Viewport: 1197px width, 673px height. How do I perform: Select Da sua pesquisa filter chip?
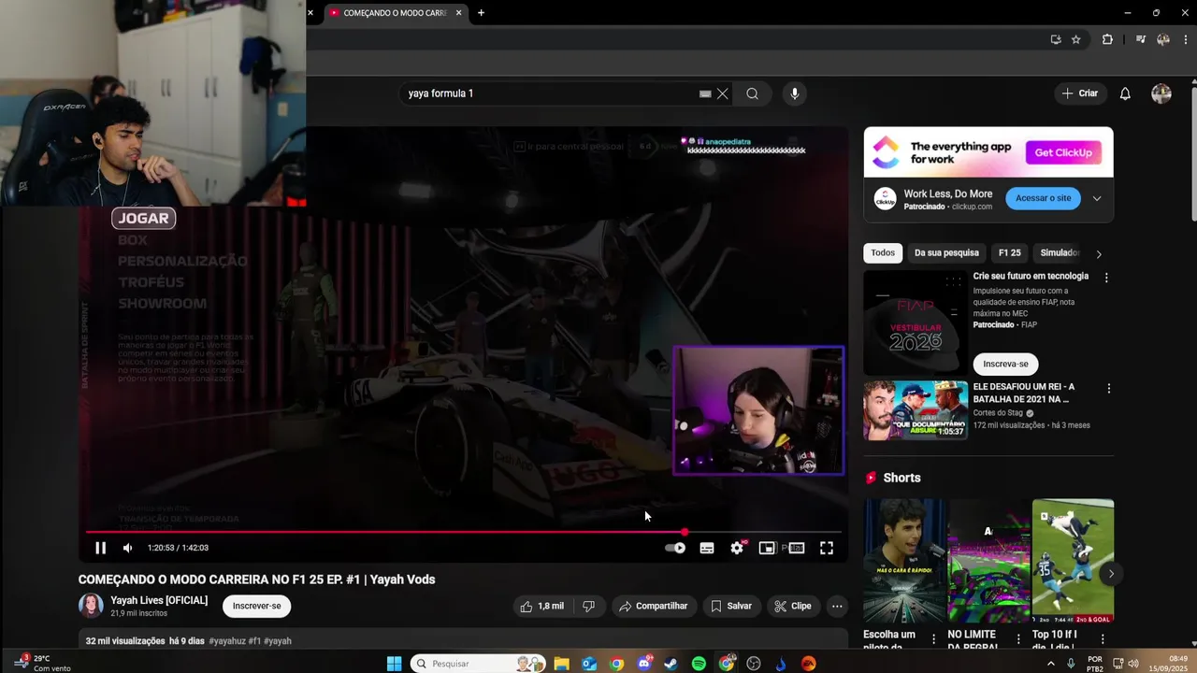[x=946, y=252]
